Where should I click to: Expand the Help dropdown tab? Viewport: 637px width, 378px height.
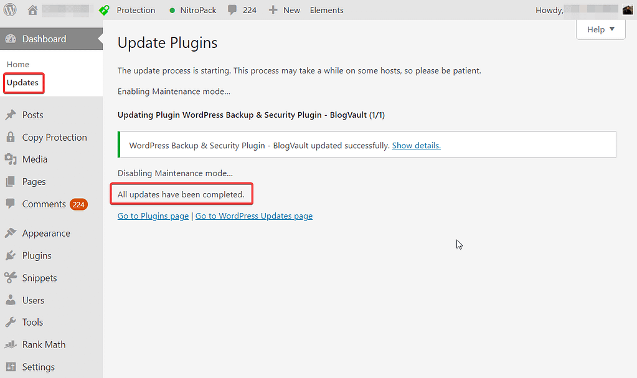[600, 29]
